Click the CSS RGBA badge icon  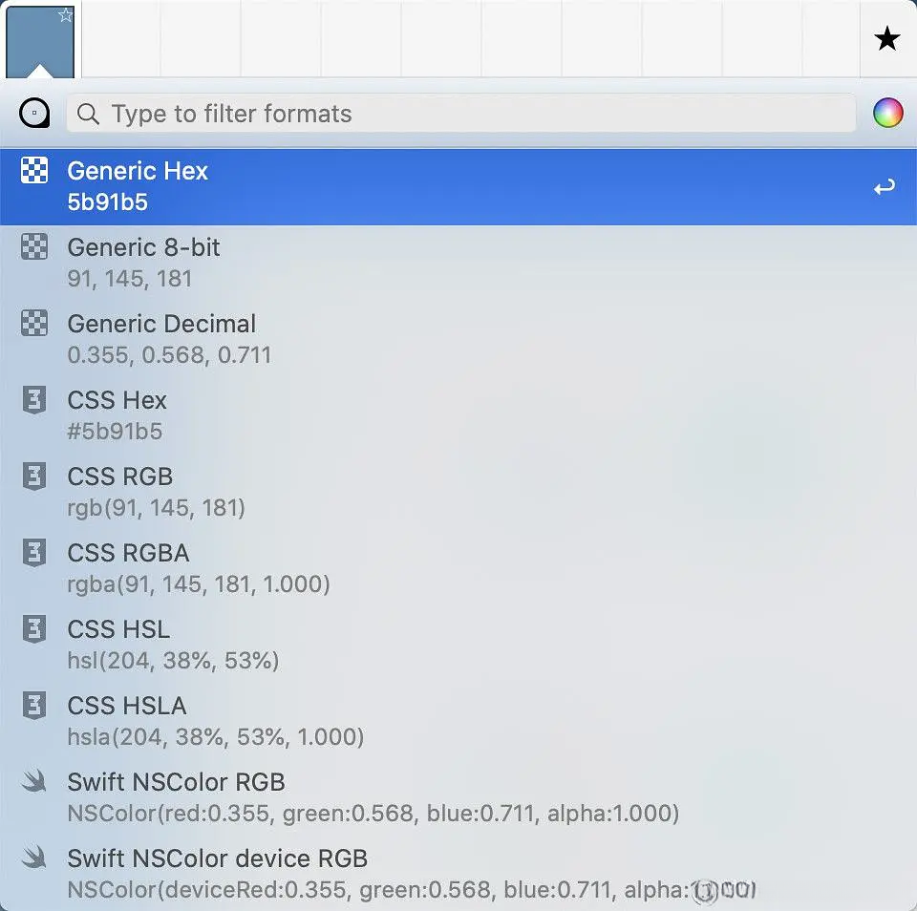point(34,553)
